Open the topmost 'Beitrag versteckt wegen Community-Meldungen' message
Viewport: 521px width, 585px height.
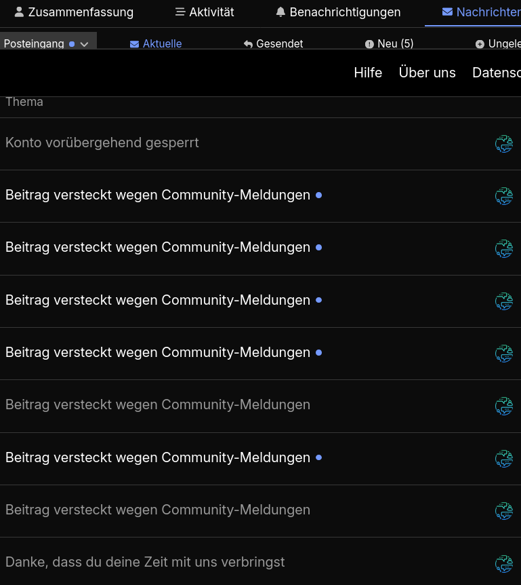tap(158, 195)
